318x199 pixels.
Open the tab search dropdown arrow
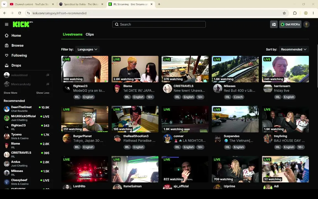pos(4,4)
